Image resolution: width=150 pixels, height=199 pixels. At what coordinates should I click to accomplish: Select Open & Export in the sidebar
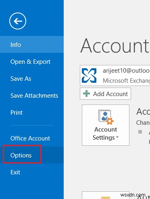pos(32,62)
